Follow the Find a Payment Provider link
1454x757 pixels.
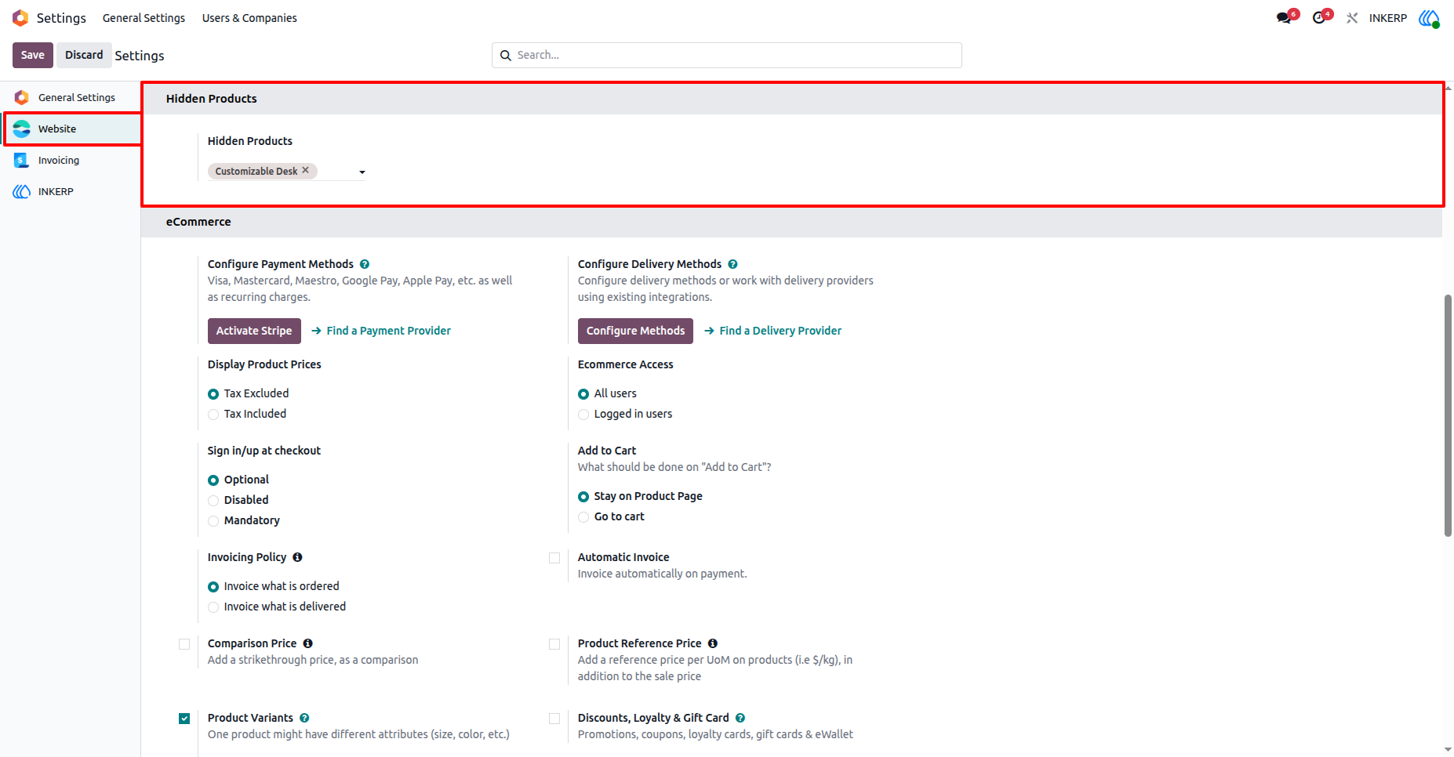coord(381,331)
